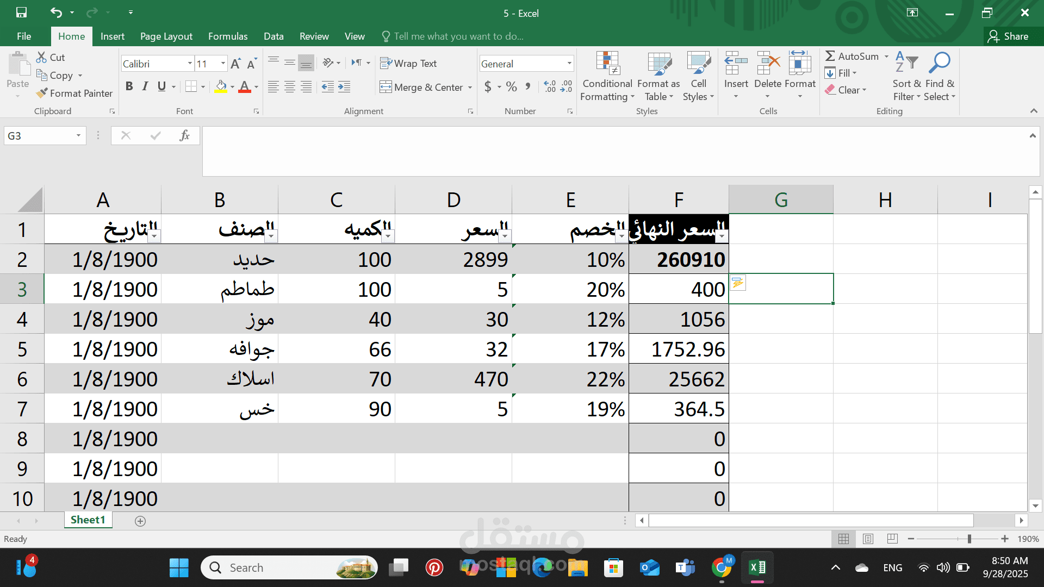Toggle Wrap Text on selected cell
This screenshot has width=1044, height=587.
(408, 64)
